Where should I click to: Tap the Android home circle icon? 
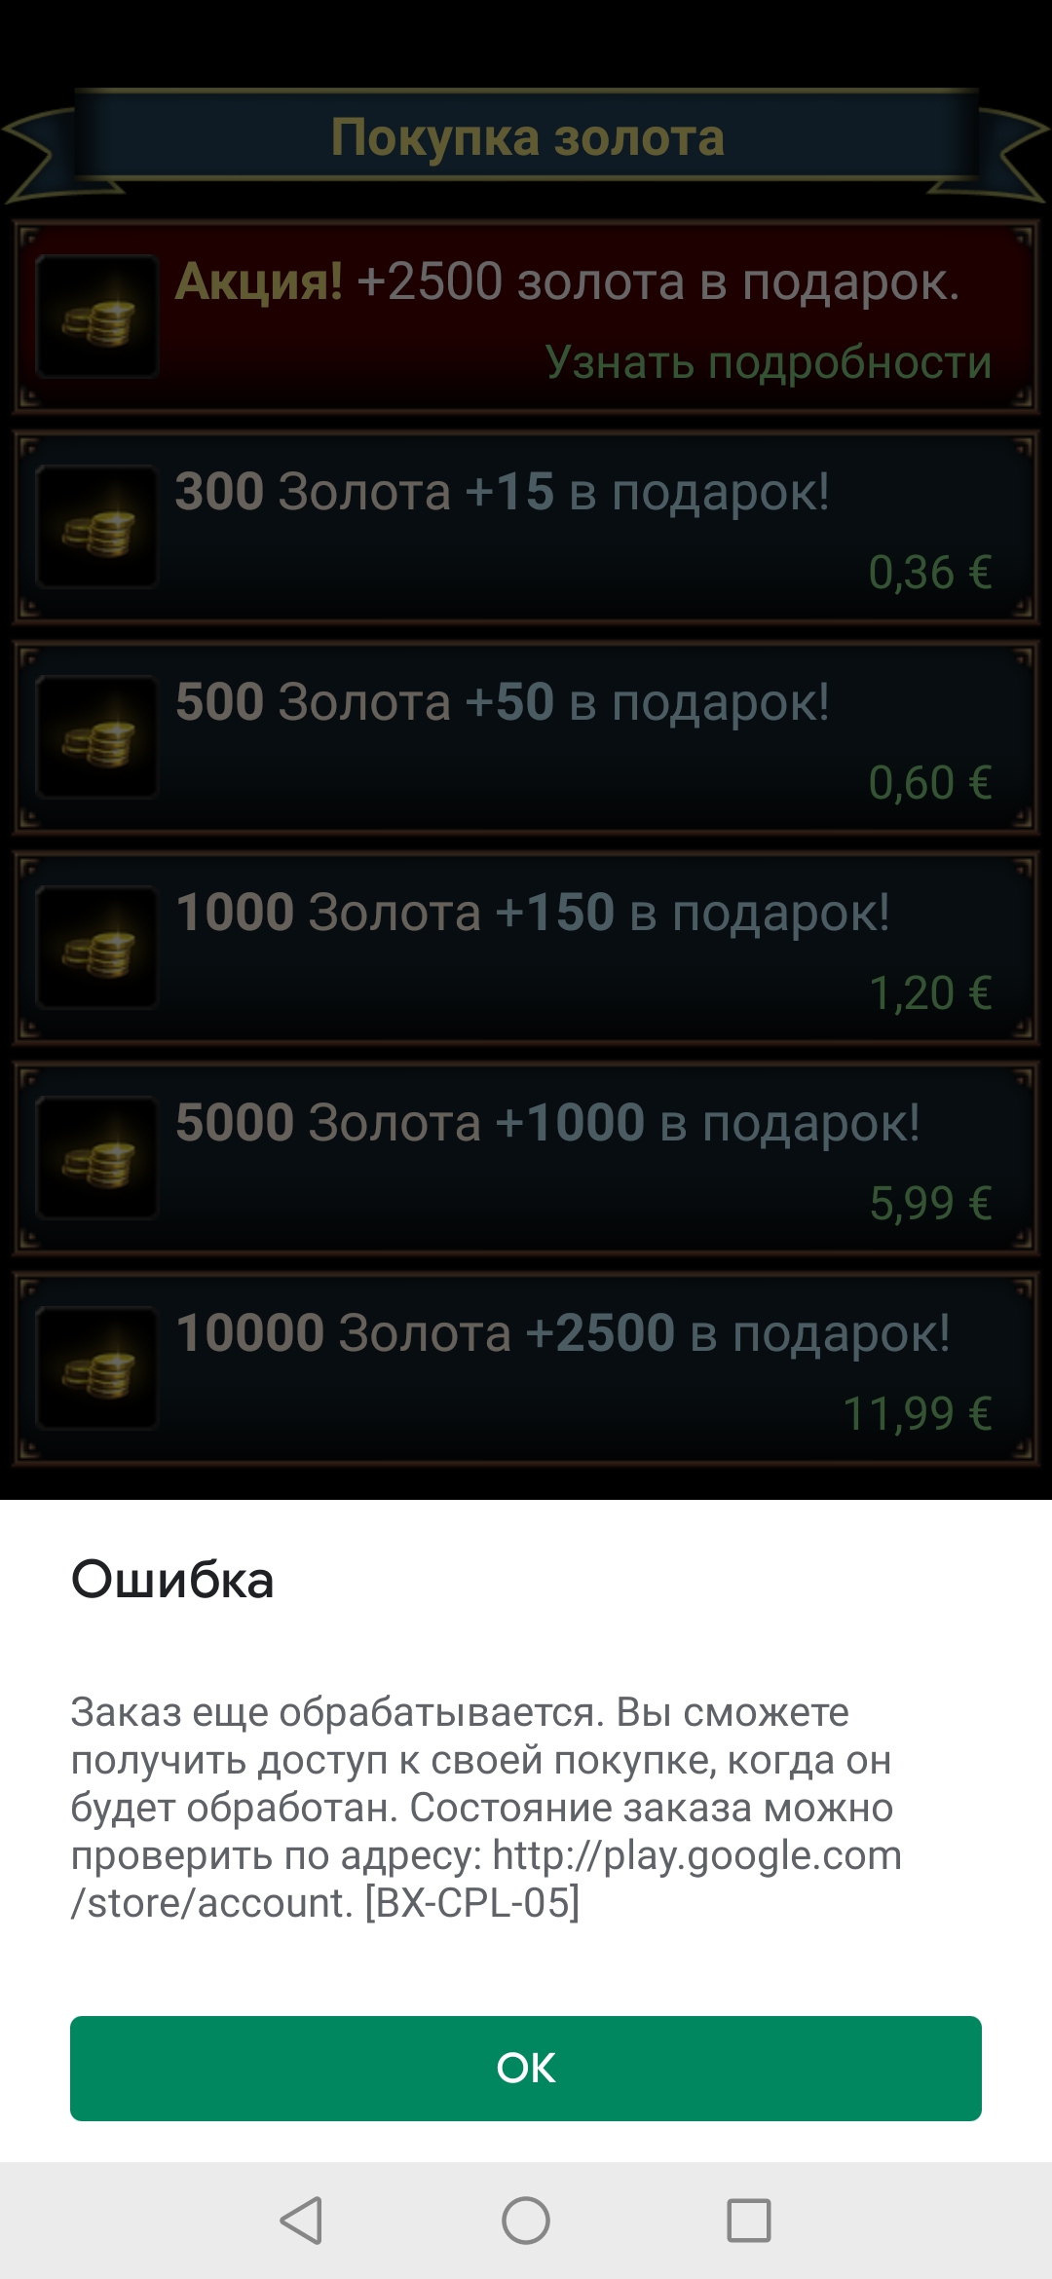(526, 2221)
